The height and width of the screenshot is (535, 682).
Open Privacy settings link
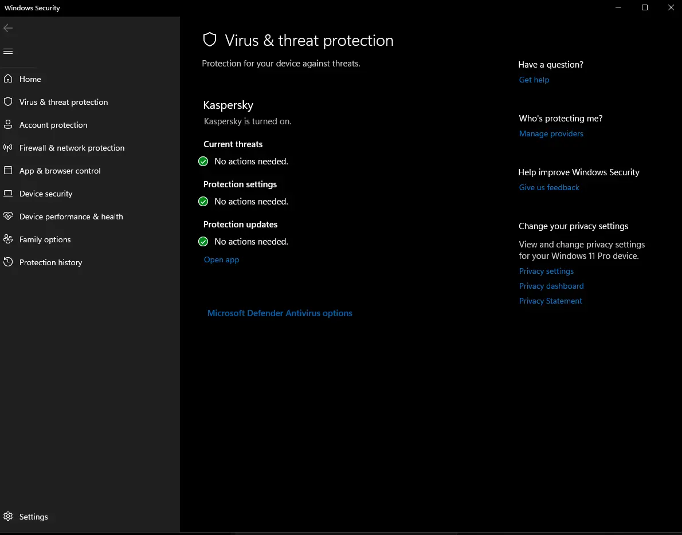tap(546, 271)
